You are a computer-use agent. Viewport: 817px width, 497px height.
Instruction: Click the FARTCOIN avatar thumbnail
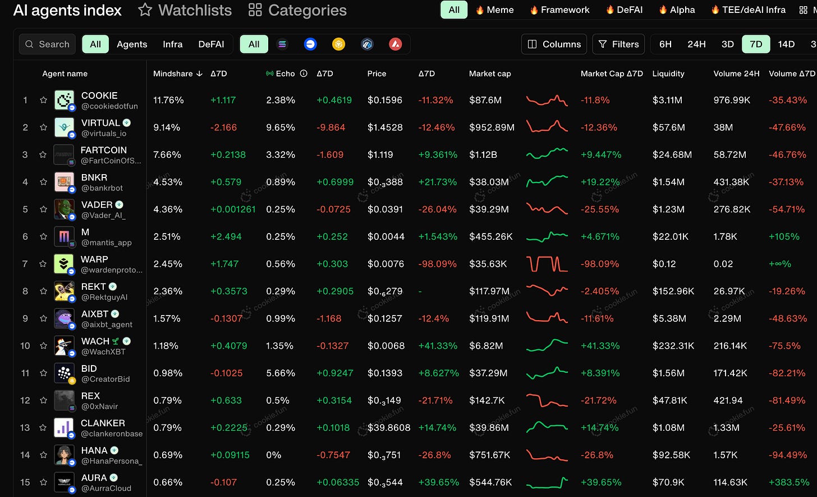(x=65, y=154)
